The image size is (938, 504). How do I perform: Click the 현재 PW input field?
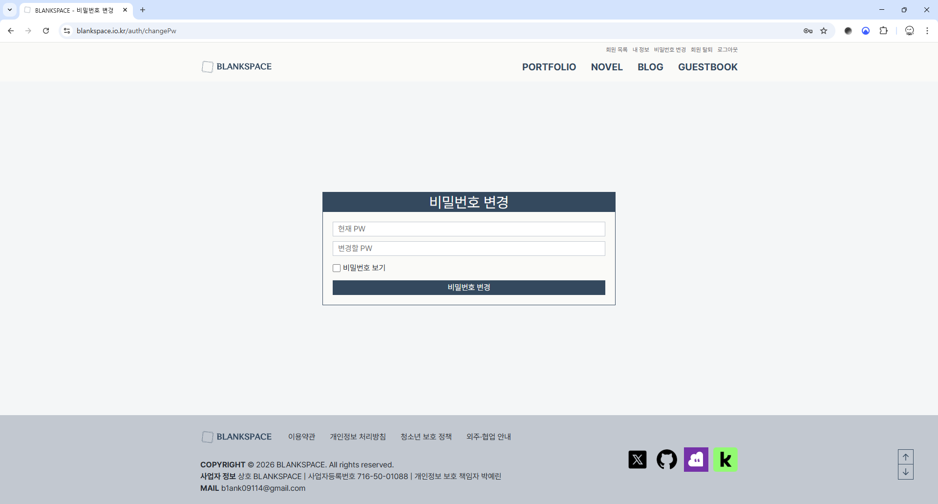click(x=469, y=229)
